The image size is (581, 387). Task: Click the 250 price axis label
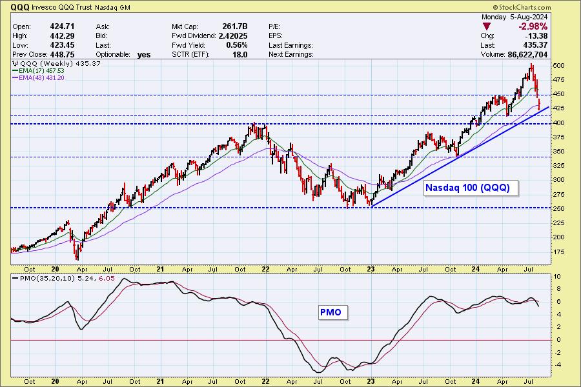click(x=558, y=208)
